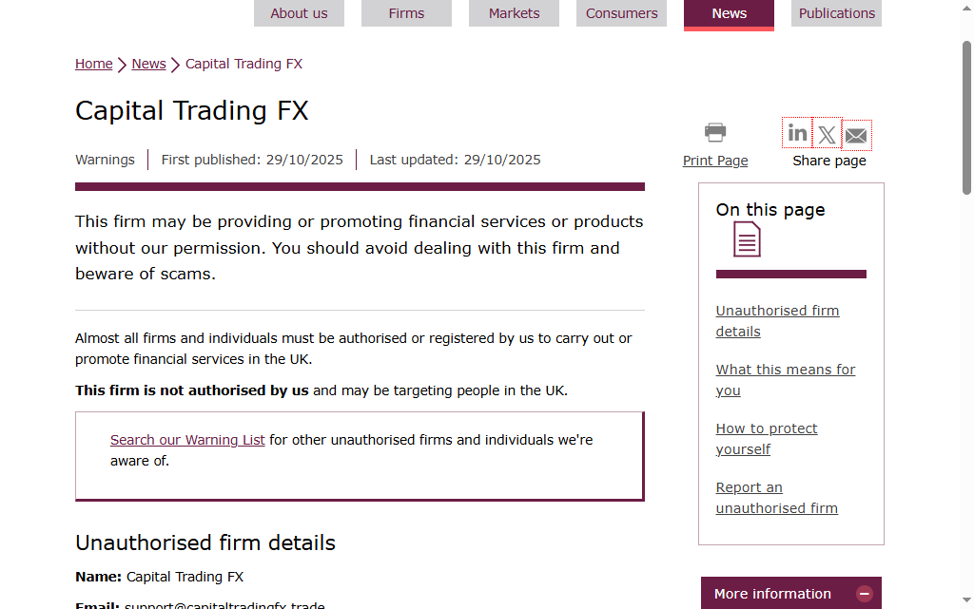Go to Home breadcrumb link
Image resolution: width=974 pixels, height=609 pixels.
pyautogui.click(x=94, y=64)
